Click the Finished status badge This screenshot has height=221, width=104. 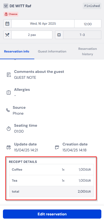click(x=92, y=6)
